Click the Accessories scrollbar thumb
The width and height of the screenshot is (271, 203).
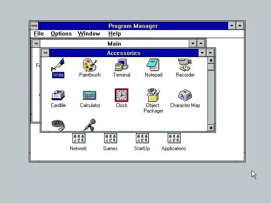pos(211,67)
